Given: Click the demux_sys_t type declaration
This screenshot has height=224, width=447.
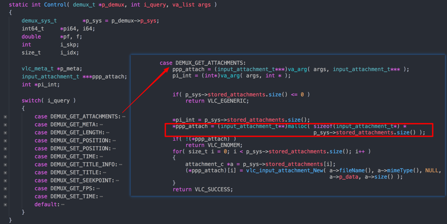Looking at the screenshot, I should tap(39, 21).
